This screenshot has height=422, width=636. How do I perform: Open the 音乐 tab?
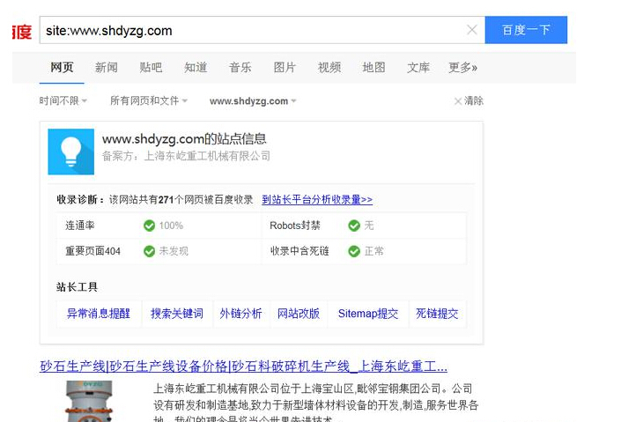tap(240, 67)
